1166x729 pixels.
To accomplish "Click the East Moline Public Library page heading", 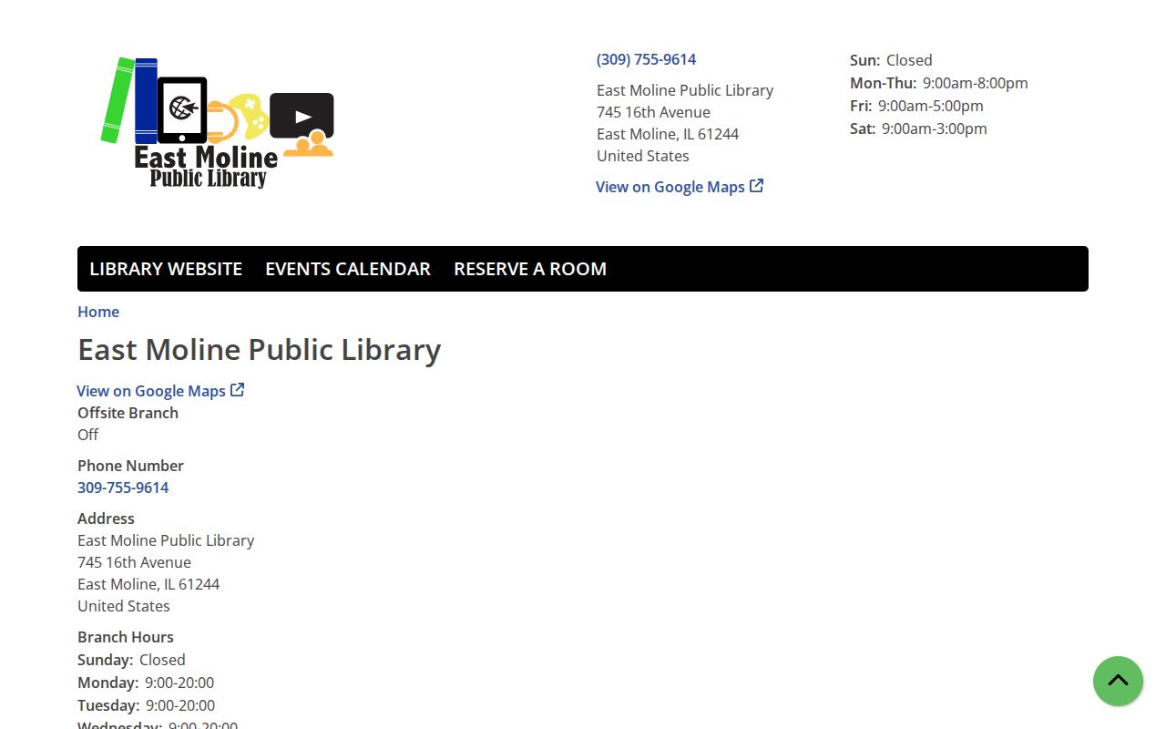I will point(260,350).
